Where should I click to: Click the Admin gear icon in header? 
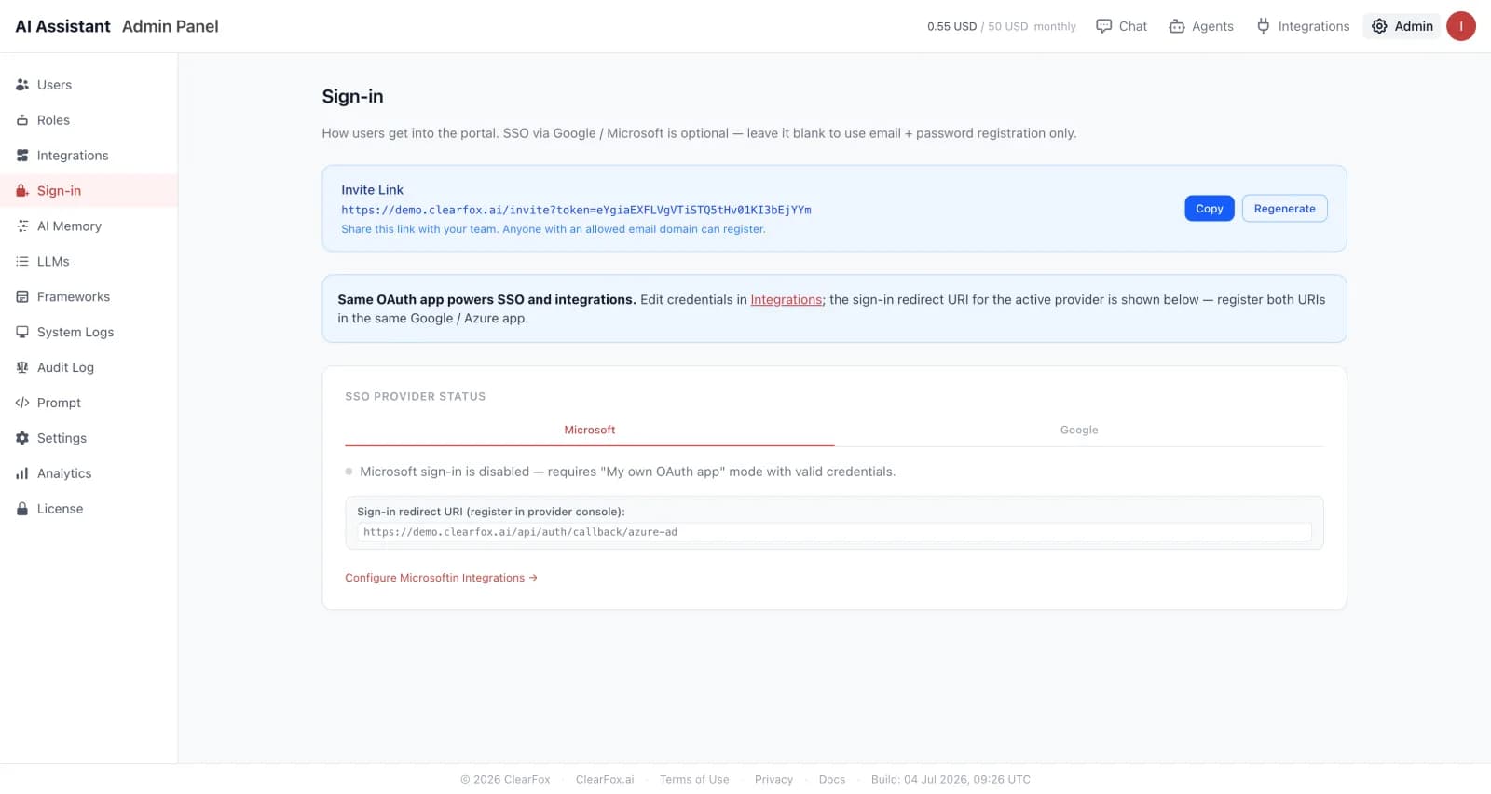coord(1380,26)
